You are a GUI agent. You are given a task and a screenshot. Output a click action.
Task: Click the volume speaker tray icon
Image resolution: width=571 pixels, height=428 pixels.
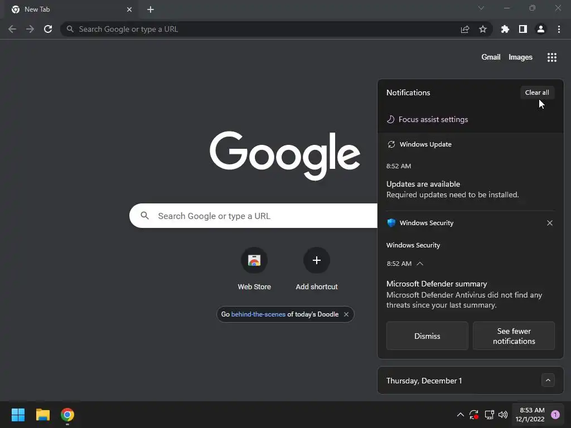(503, 415)
